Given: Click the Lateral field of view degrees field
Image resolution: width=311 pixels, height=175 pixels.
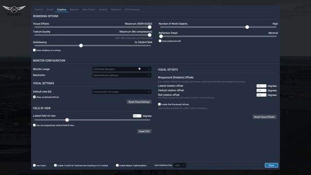Looking at the screenshot, I should [x=137, y=116].
